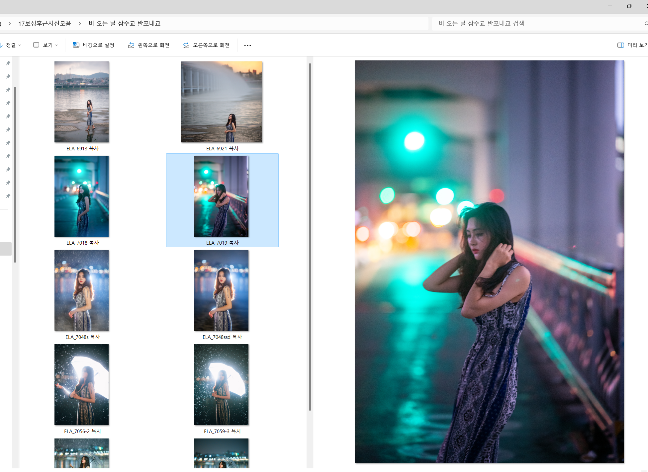Open the three-dot more options menu

coord(247,45)
